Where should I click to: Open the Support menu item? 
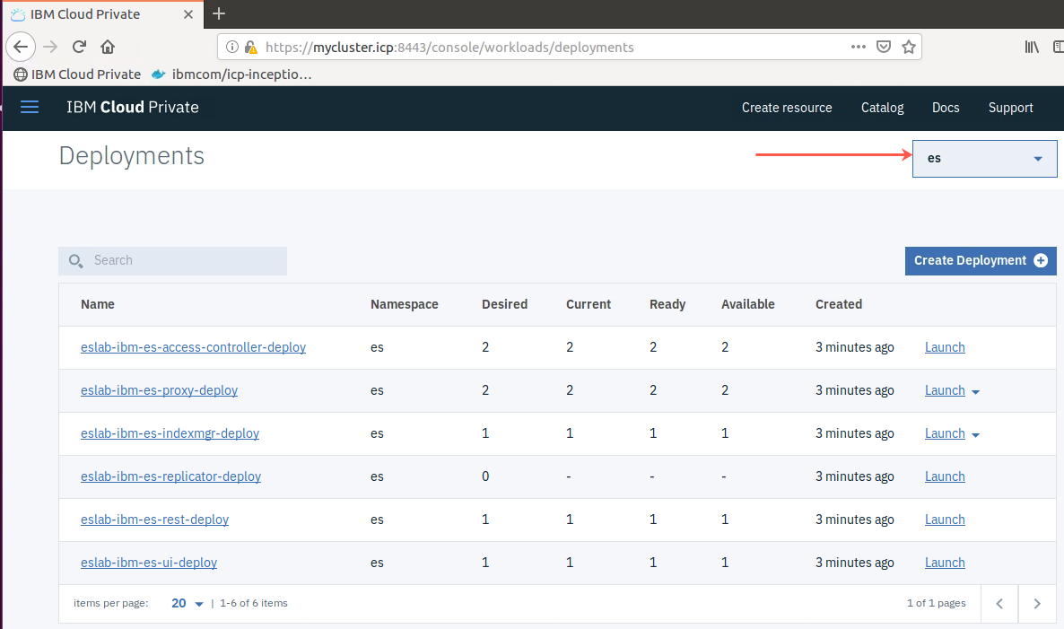point(1010,108)
